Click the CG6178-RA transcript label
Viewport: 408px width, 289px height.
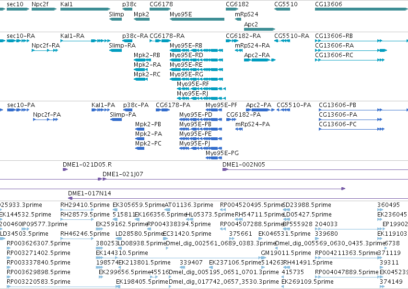point(167,36)
